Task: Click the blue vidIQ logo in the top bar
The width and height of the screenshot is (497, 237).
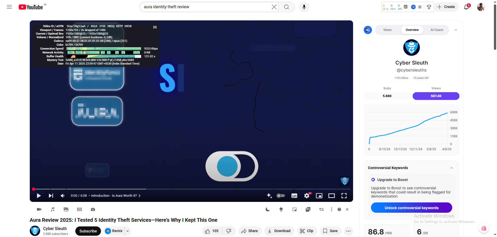Action: pos(413,7)
